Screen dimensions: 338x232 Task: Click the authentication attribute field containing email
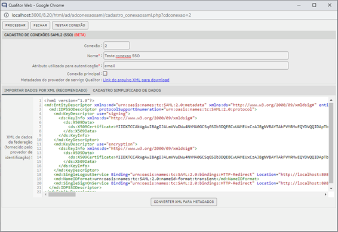[196, 66]
